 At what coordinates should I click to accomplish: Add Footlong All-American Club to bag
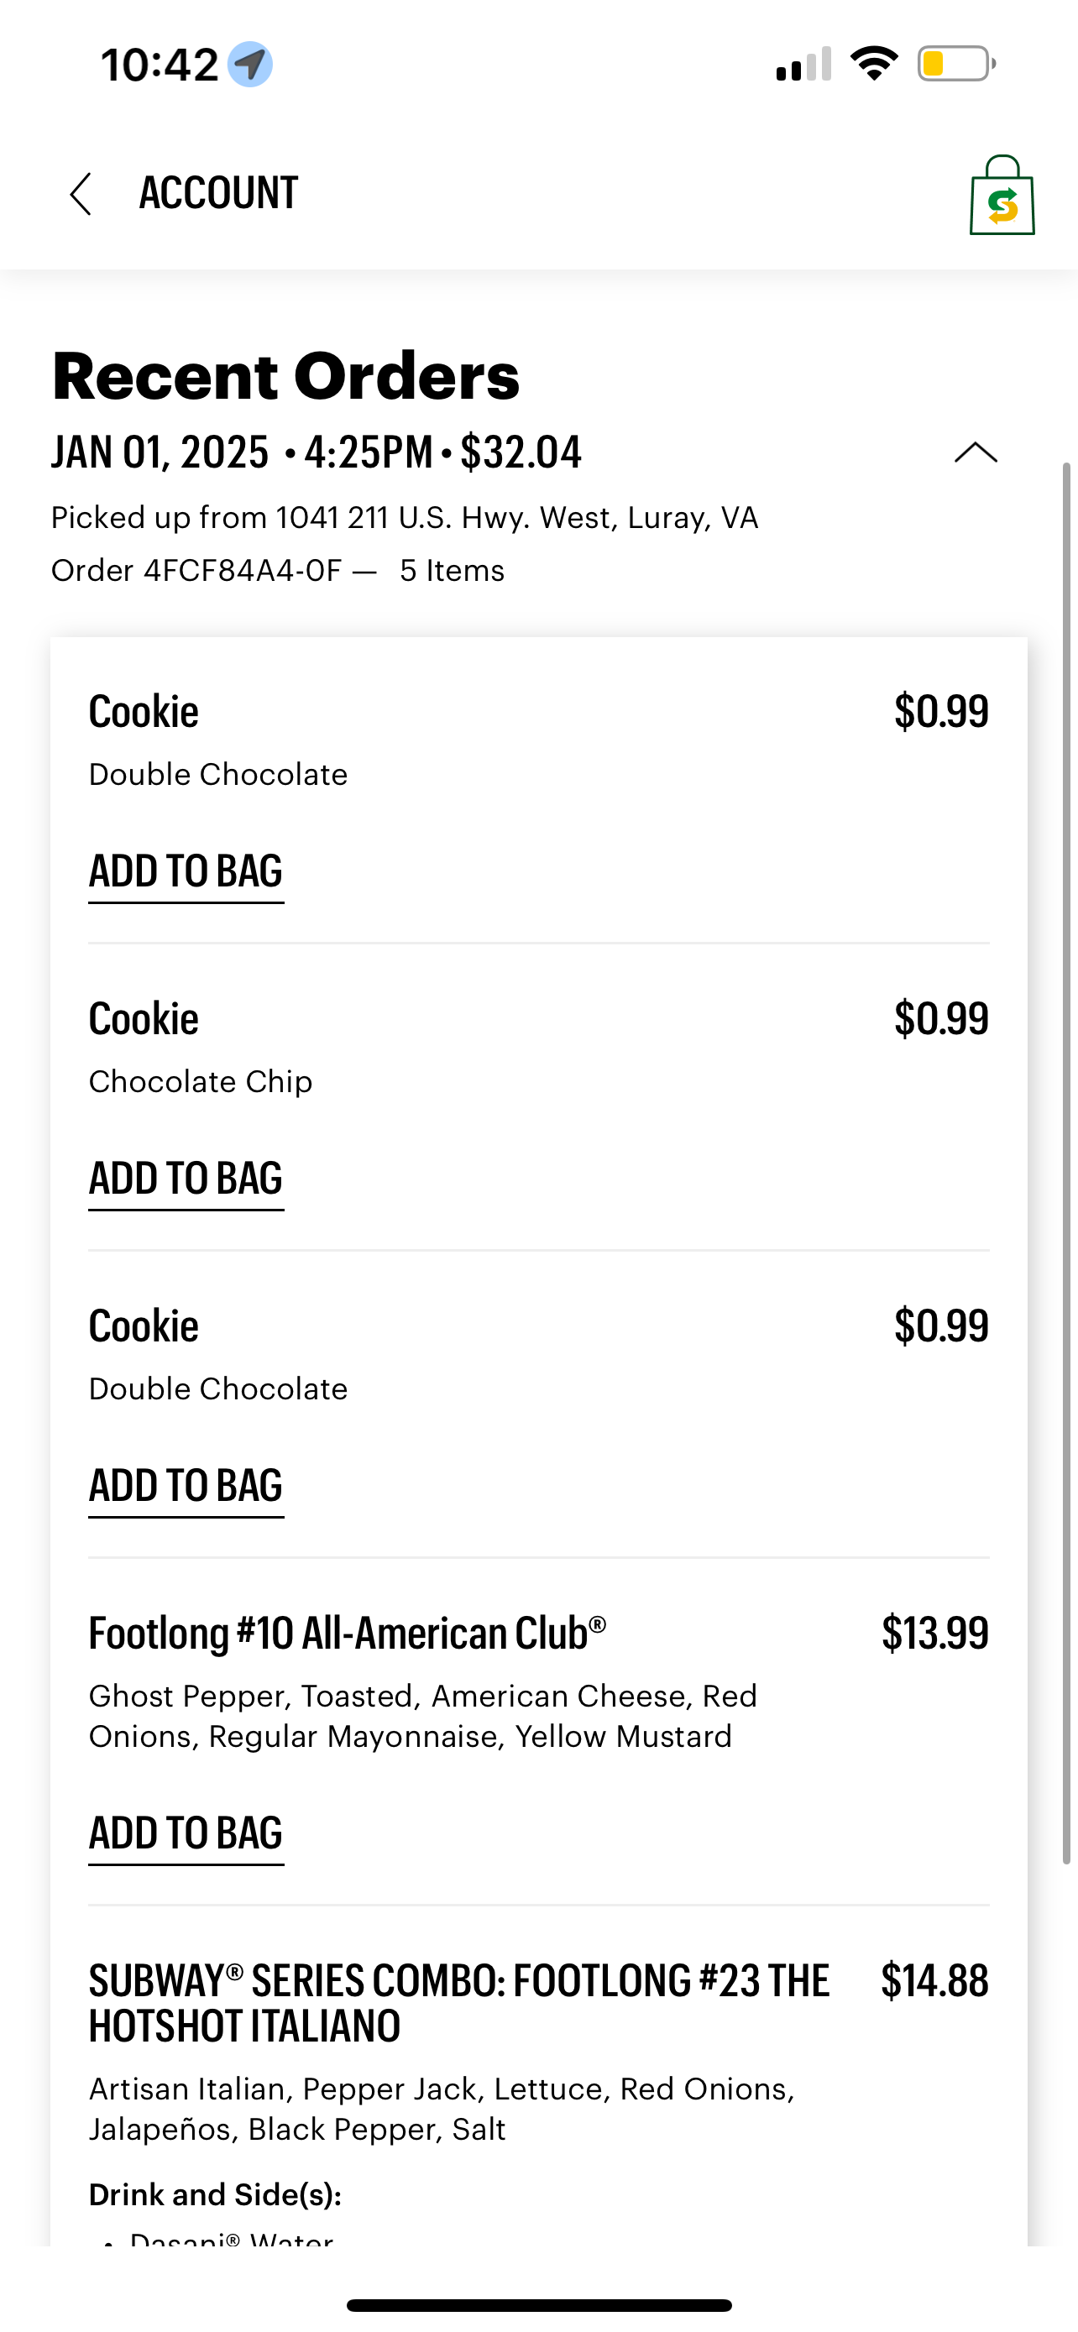click(186, 1833)
